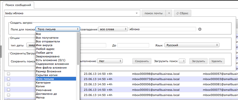
Task: Select Все отправители option
Action: tap(56, 41)
